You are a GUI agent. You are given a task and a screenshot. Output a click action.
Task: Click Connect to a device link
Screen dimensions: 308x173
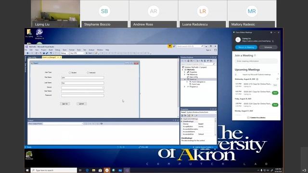point(256,117)
